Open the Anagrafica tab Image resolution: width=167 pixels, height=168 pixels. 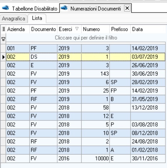click(x=14, y=19)
